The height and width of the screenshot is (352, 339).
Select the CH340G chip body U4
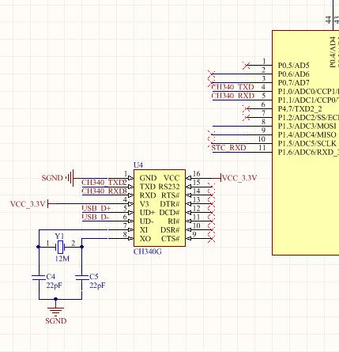point(160,208)
